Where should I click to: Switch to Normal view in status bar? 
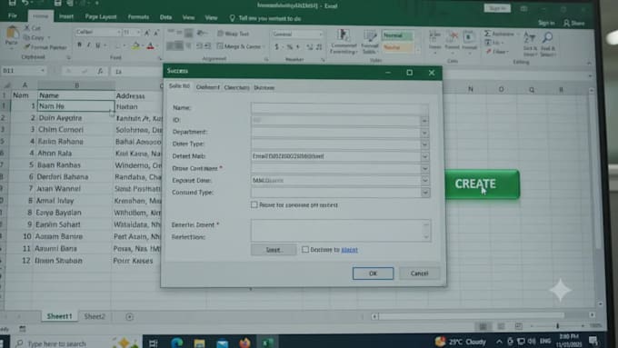pyautogui.click(x=483, y=326)
